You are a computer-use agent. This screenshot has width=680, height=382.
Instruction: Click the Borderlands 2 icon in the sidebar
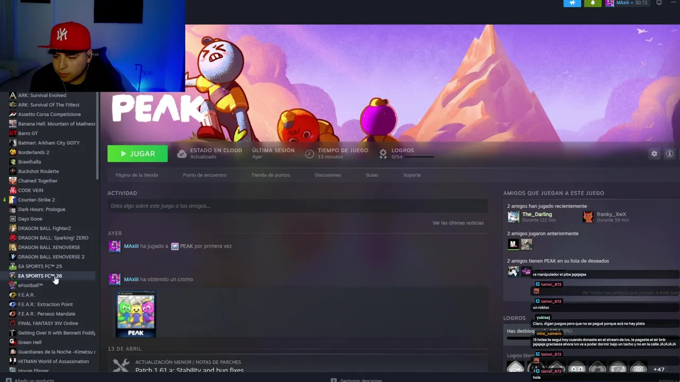pyautogui.click(x=13, y=152)
